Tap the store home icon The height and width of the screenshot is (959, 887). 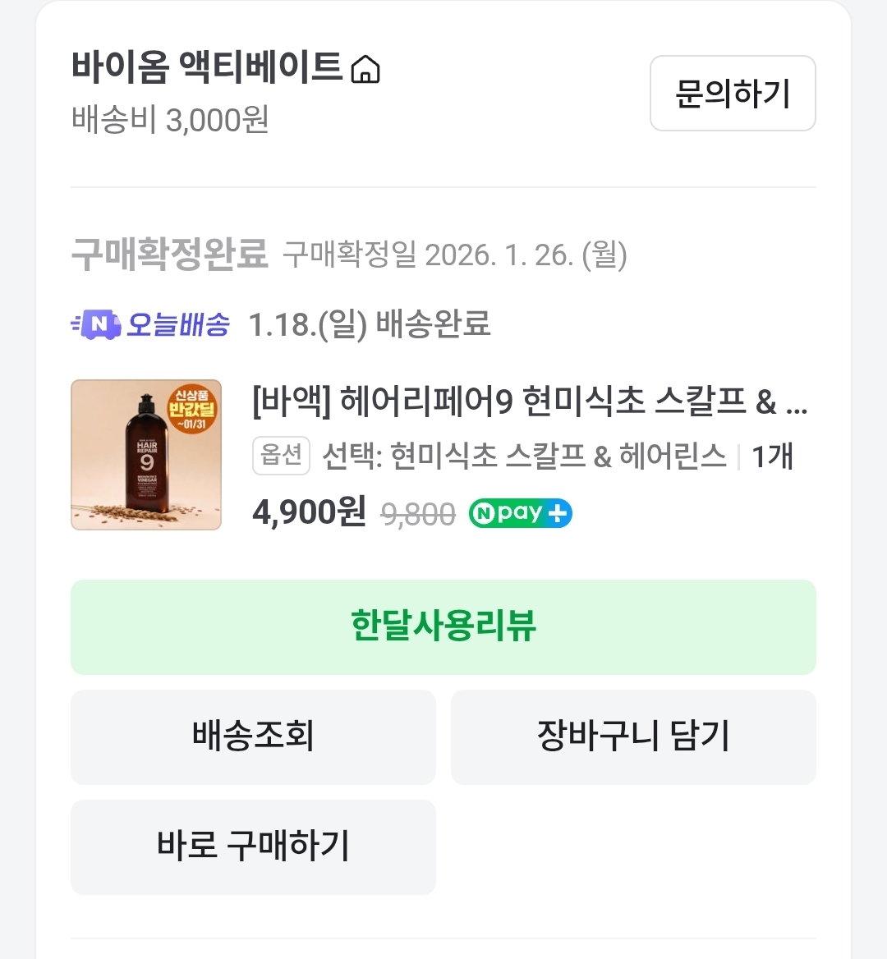(365, 70)
